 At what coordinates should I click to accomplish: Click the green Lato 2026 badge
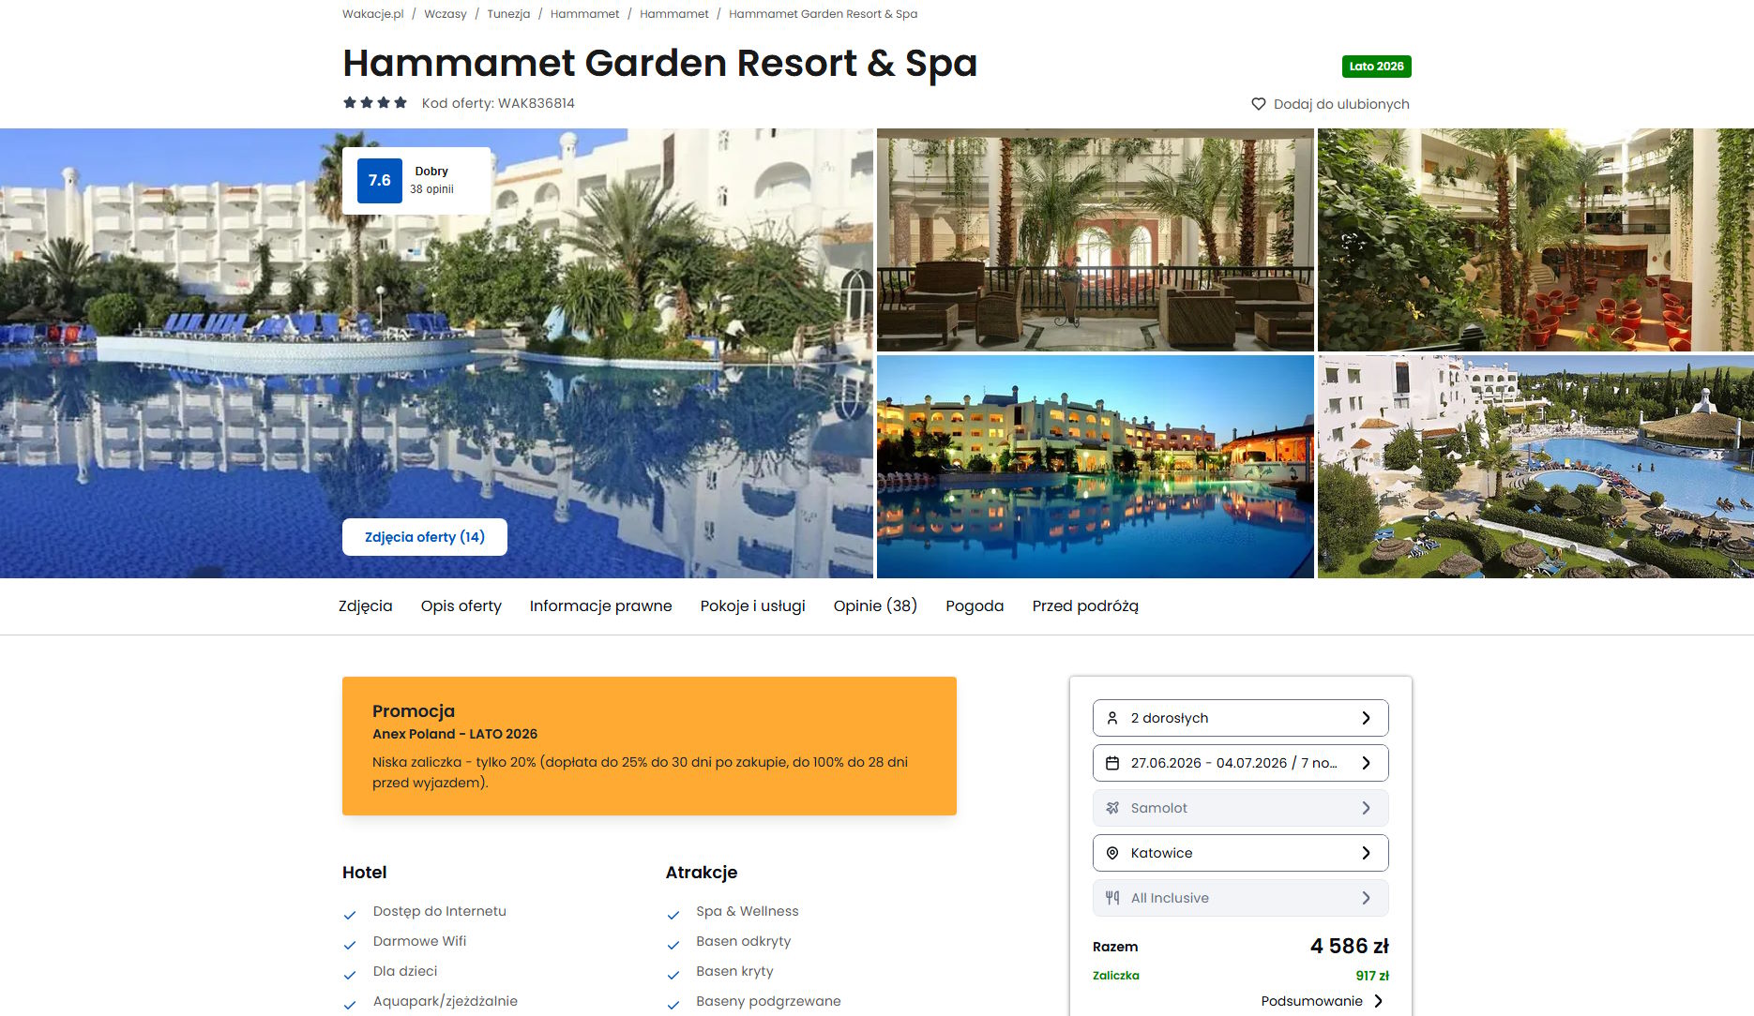point(1376,67)
